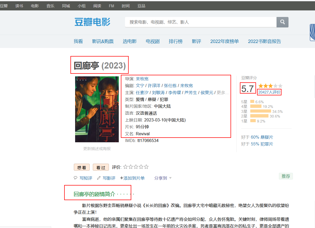Click the 写短评 speech bubble icon
Screen dimensions: 315x228
76,178
